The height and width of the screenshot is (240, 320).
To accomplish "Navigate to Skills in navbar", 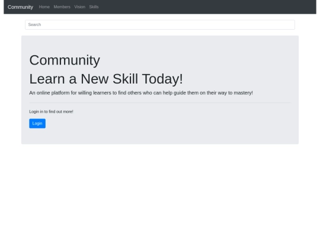I will [94, 7].
